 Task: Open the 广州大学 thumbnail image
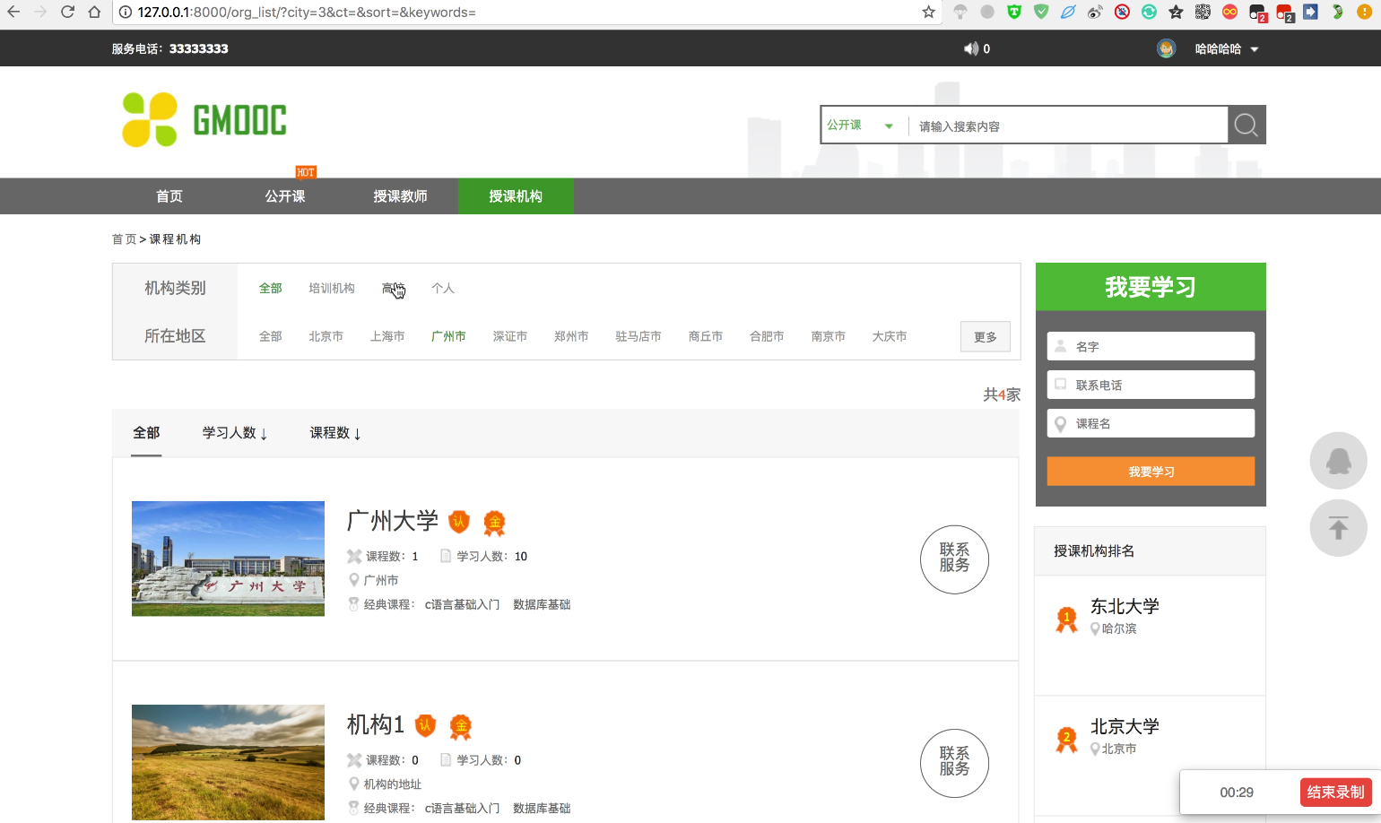click(x=228, y=559)
